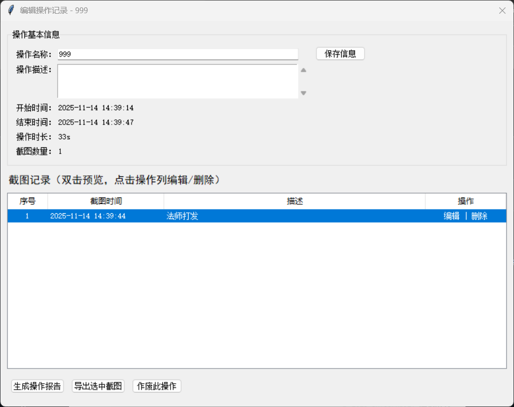Image resolution: width=514 pixels, height=407 pixels.
Task: Click the 开始时间 value 2025-11-14 14:39:14
Action: [96, 108]
